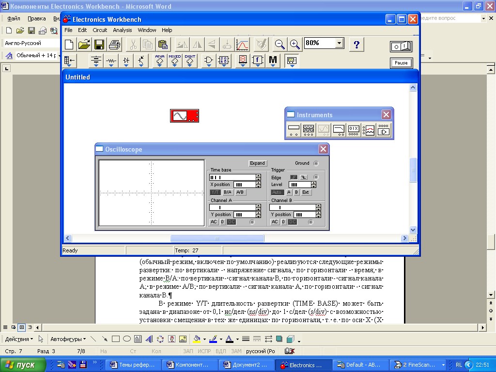The width and height of the screenshot is (496, 372).
Task: Click the Expand button on the oscilloscope
Action: coord(257,163)
